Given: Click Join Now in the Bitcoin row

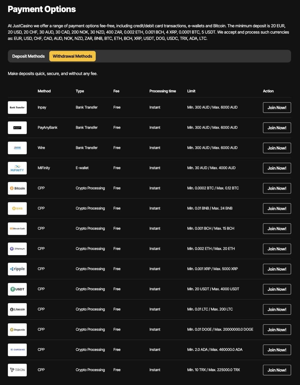Looking at the screenshot, I should (277, 188).
